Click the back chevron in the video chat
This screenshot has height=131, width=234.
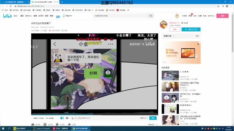(55, 44)
